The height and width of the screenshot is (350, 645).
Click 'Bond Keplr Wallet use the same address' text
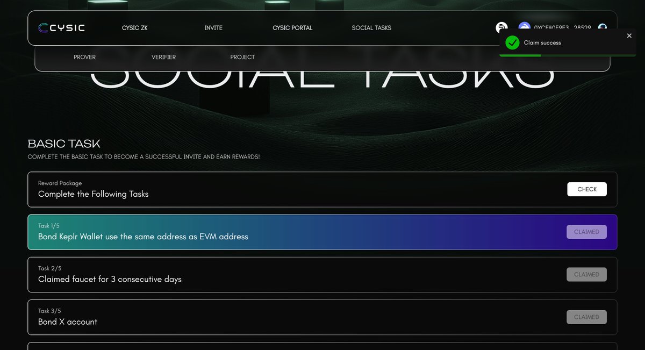(x=143, y=237)
